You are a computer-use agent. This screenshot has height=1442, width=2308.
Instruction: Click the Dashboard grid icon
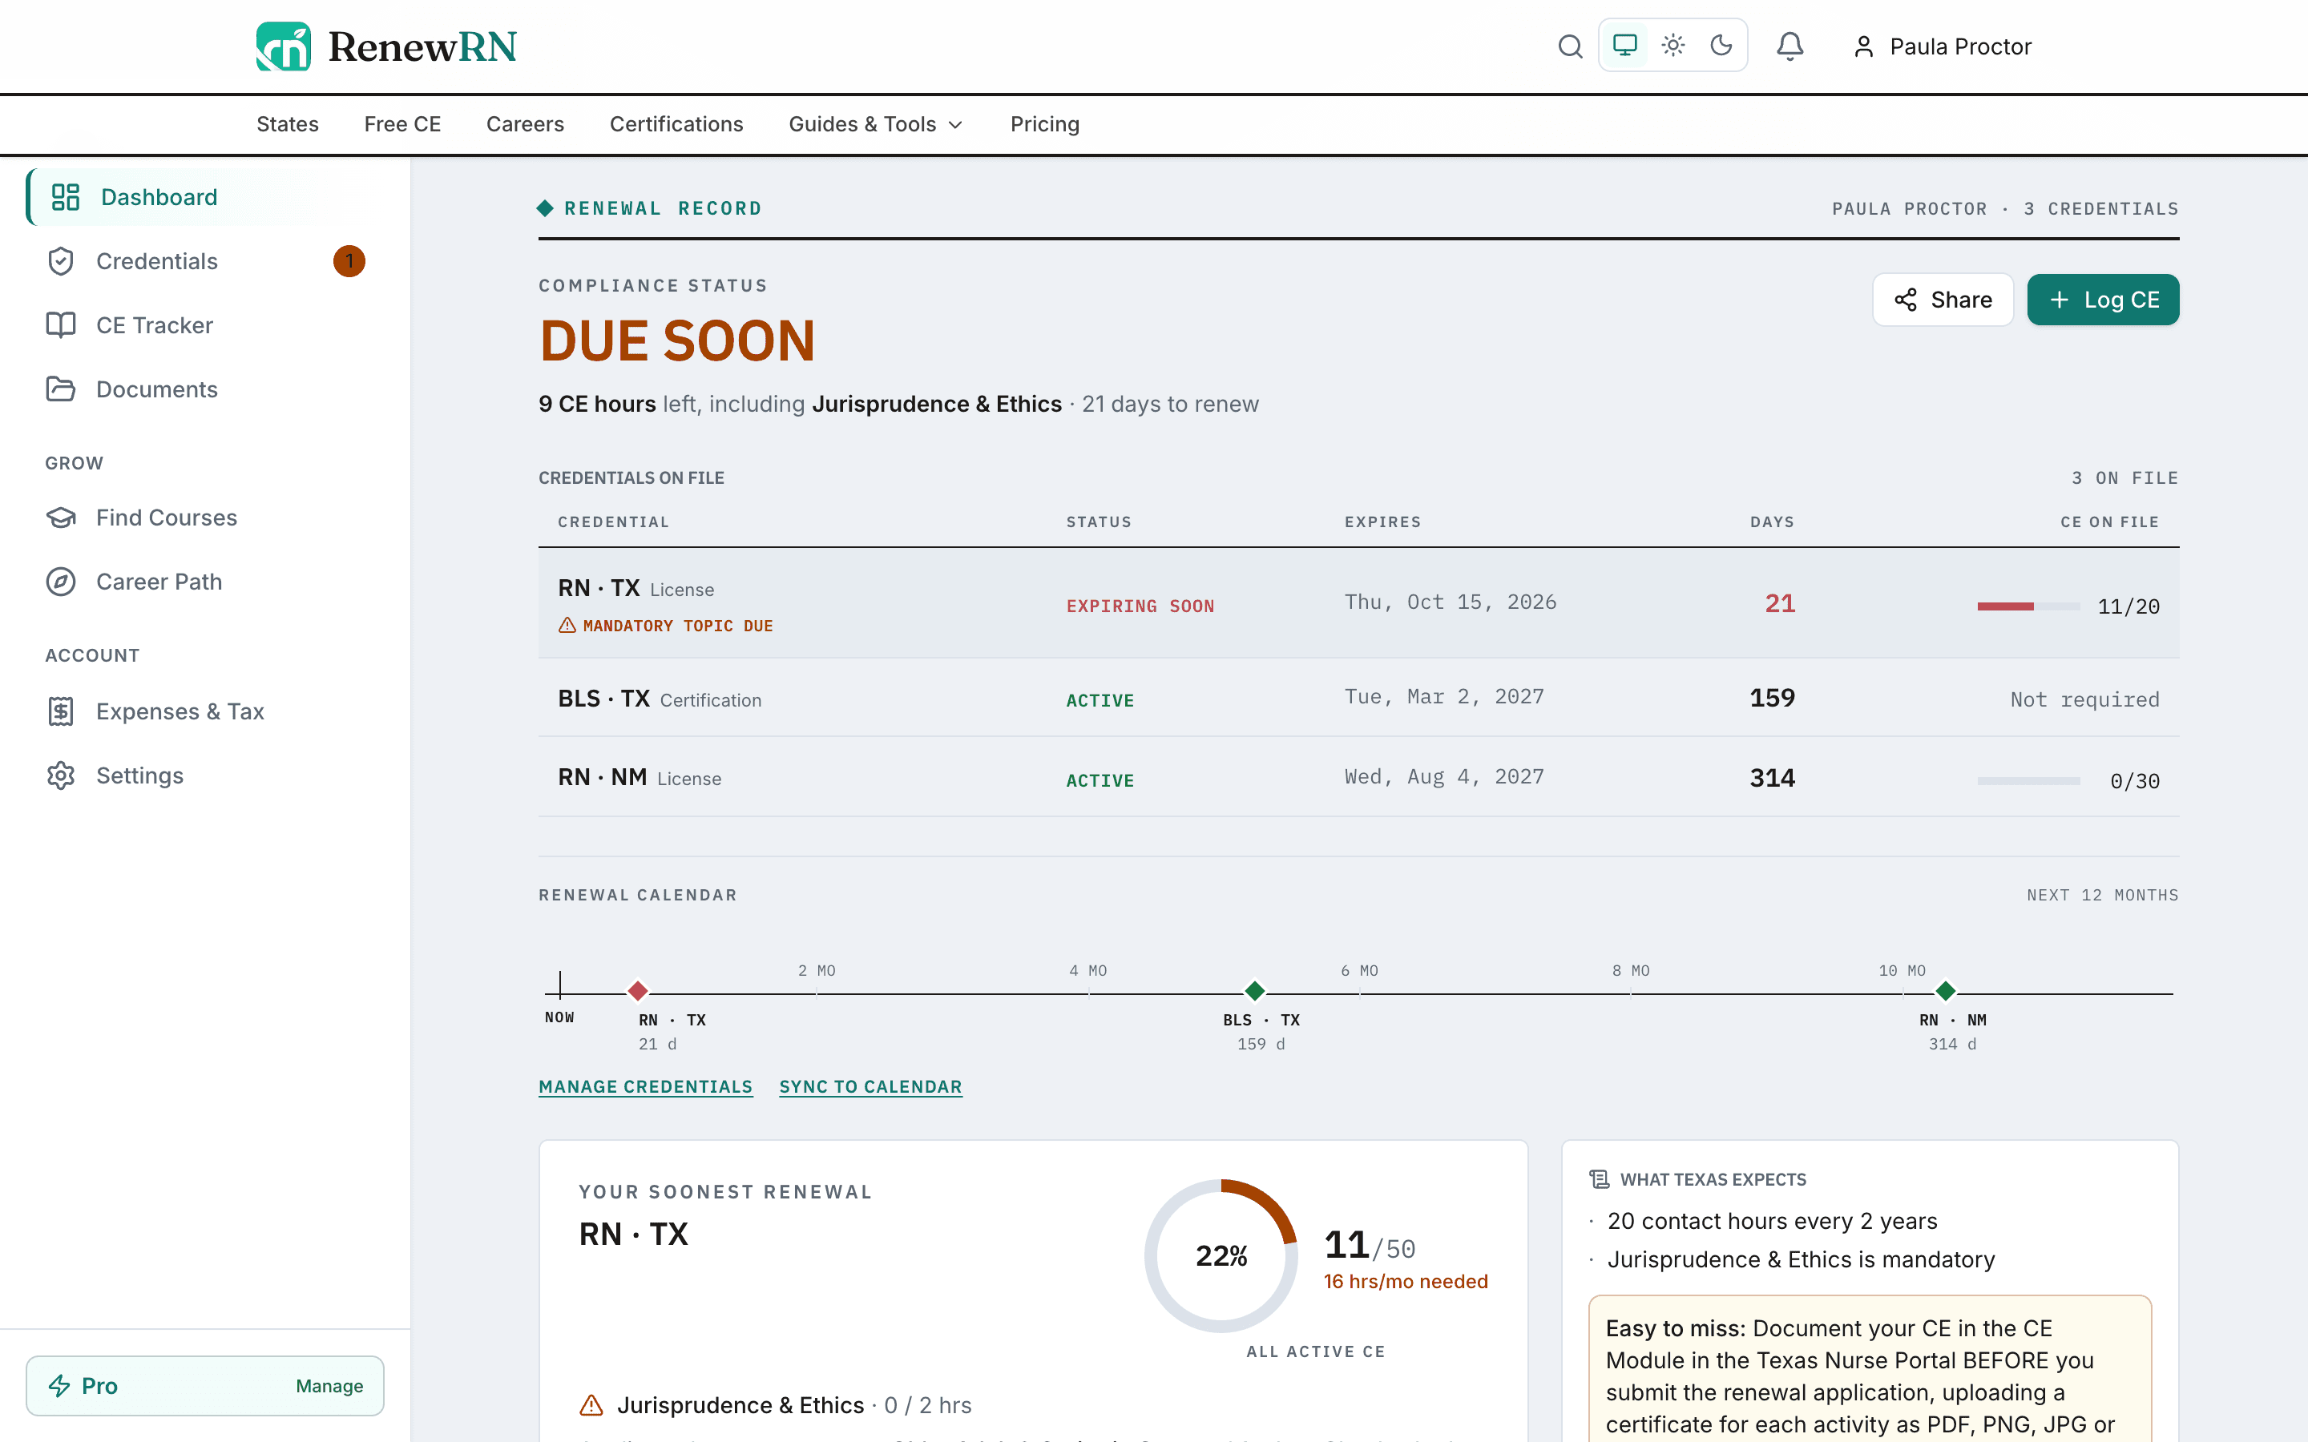point(65,197)
